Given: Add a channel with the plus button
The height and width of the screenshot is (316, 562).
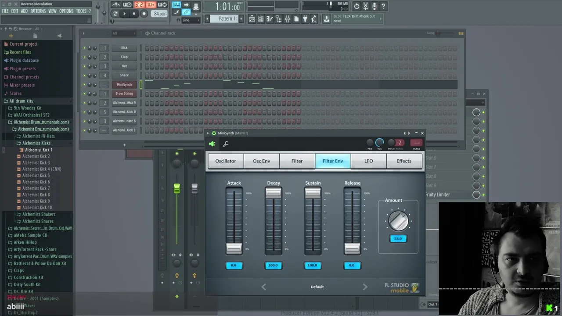Looking at the screenshot, I should tap(124, 145).
